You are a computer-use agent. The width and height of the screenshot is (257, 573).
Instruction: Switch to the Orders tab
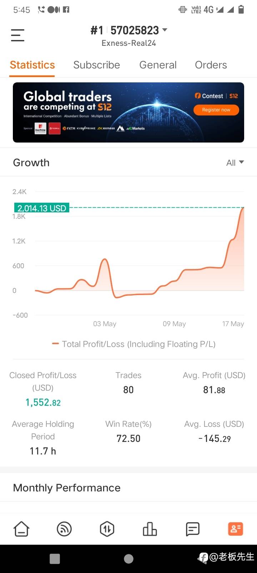tap(211, 65)
